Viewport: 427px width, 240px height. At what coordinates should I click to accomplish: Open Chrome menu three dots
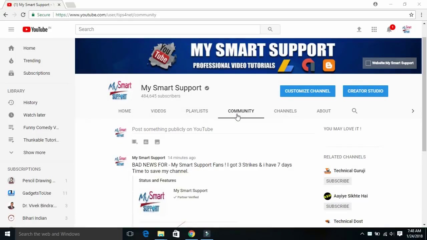tap(422, 15)
